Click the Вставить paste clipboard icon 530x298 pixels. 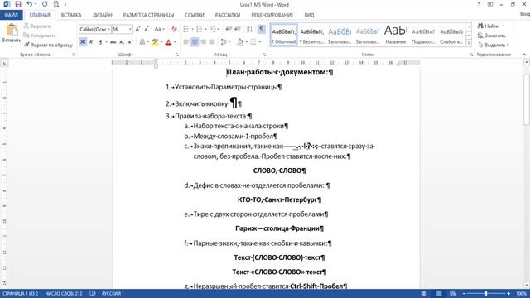click(x=12, y=31)
